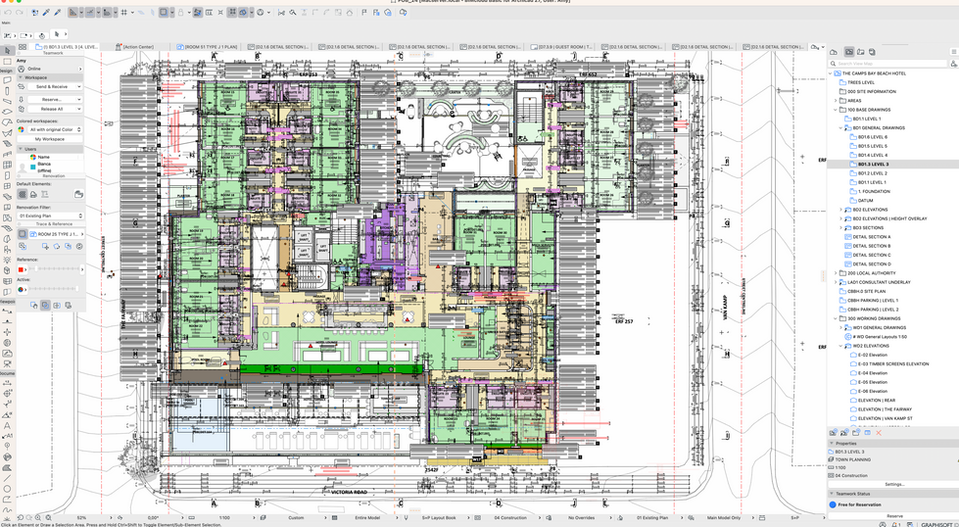
Task: Select the Inject Parameters syringe icon
Action: [58, 12]
